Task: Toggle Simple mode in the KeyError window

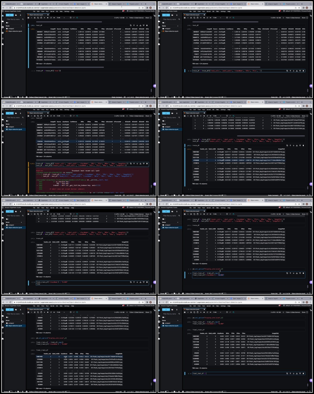Action: click(10, 195)
